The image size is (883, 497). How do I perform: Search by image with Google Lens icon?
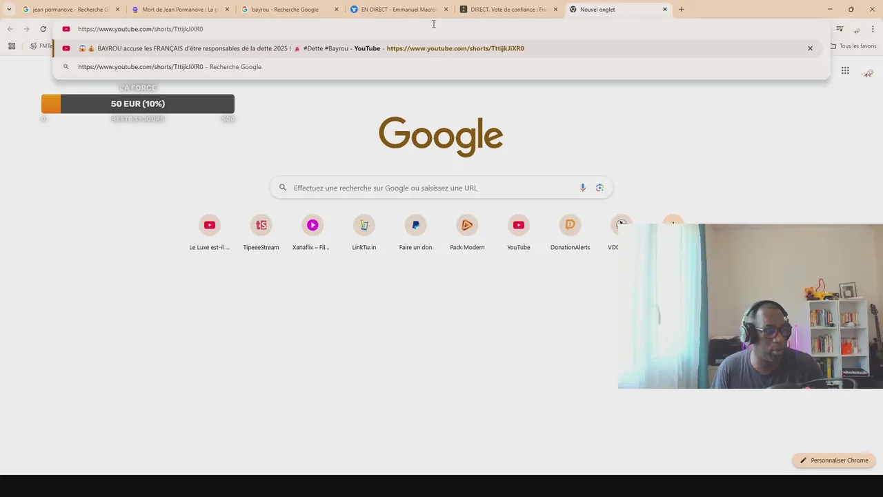599,188
